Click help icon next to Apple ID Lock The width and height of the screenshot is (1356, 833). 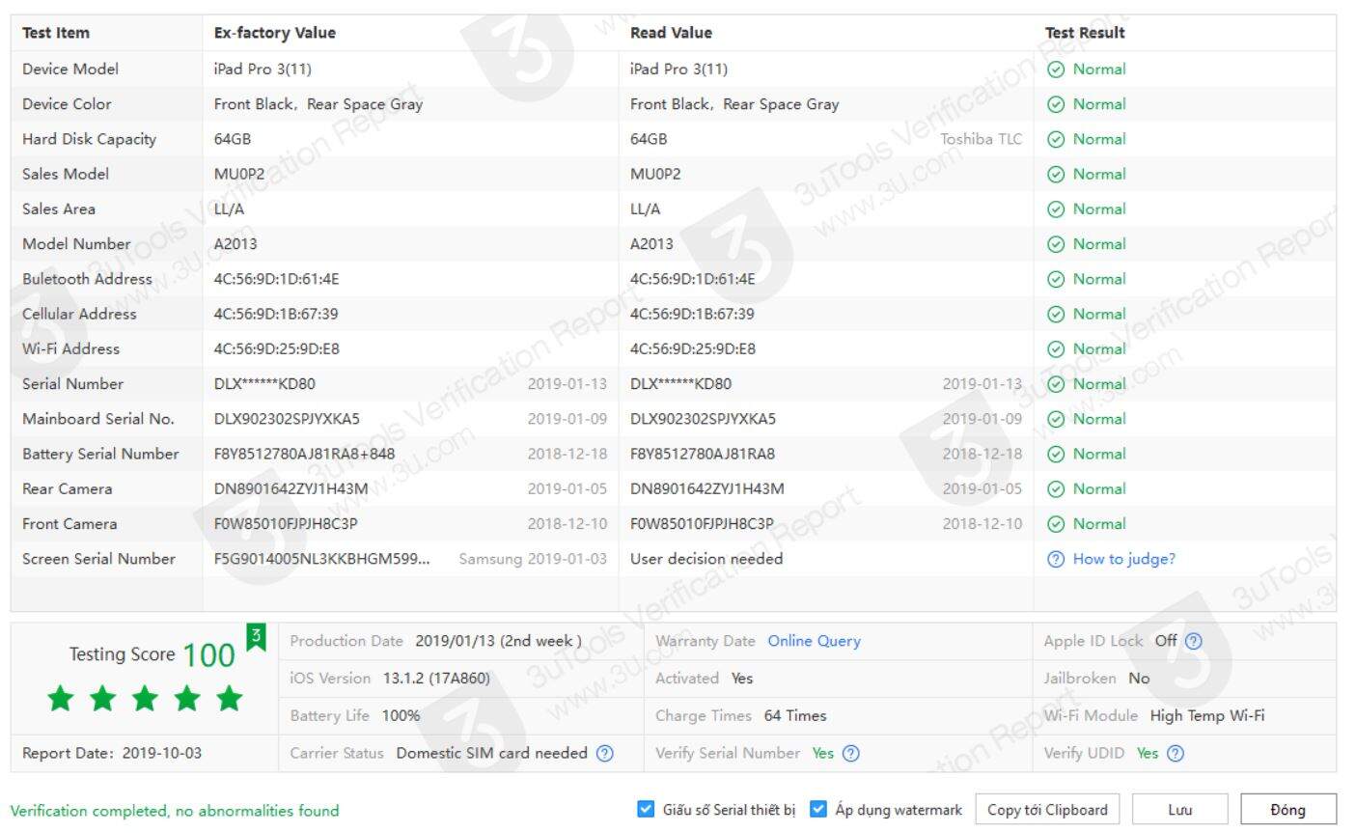1194,641
